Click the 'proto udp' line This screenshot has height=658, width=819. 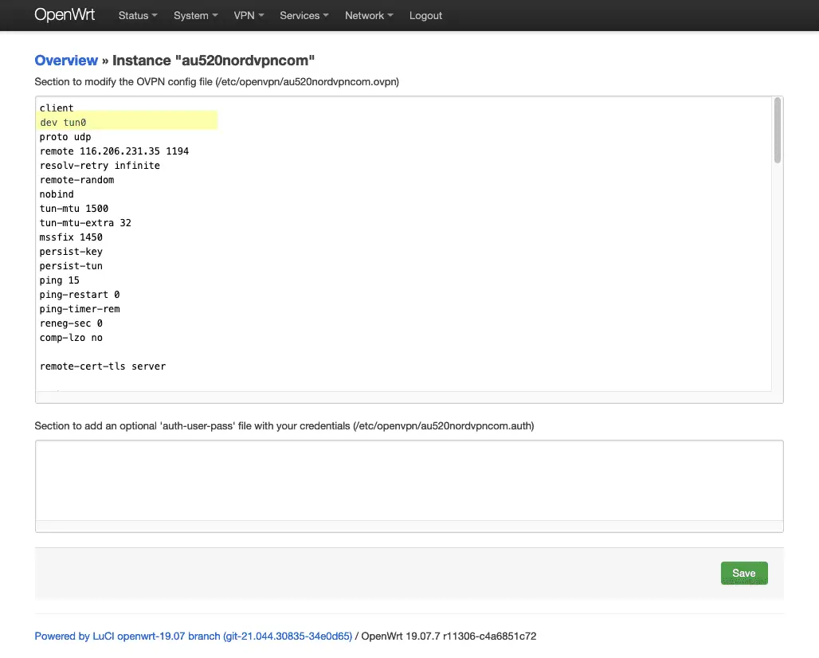coord(65,137)
